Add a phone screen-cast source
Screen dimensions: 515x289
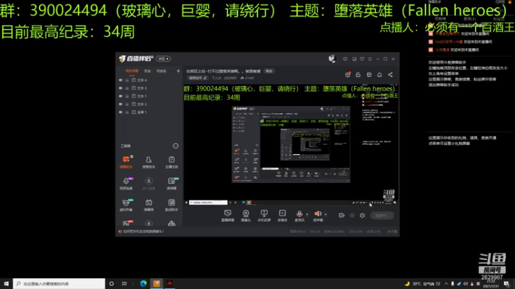(x=264, y=216)
